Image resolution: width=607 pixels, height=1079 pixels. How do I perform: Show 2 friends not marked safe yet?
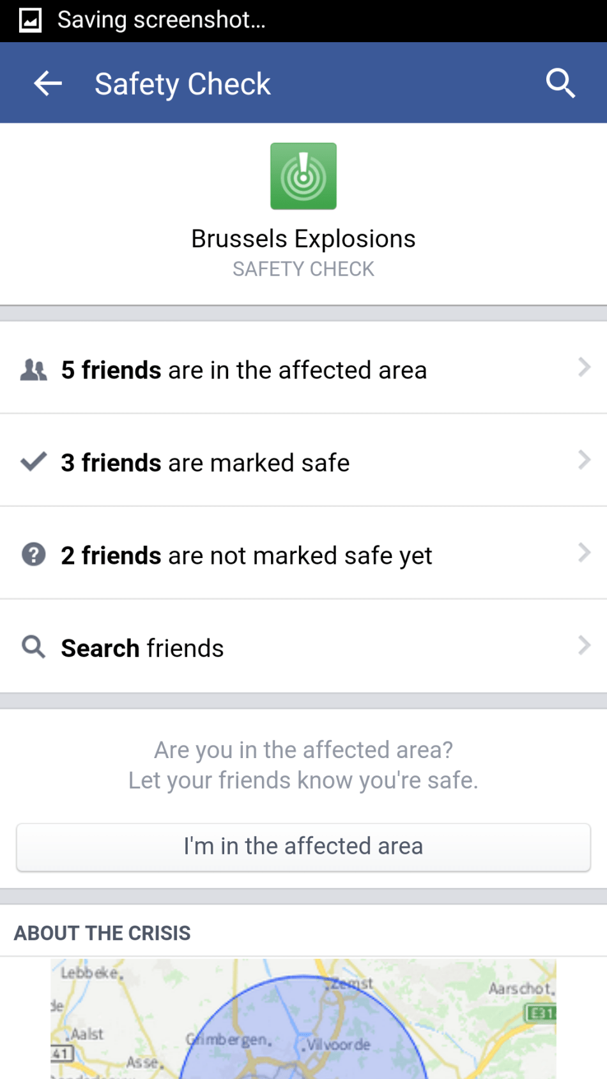[x=247, y=555]
